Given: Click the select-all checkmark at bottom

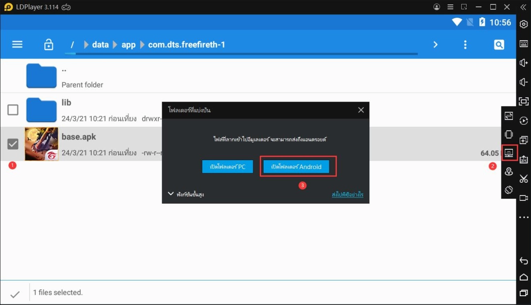Looking at the screenshot, I should [15, 294].
